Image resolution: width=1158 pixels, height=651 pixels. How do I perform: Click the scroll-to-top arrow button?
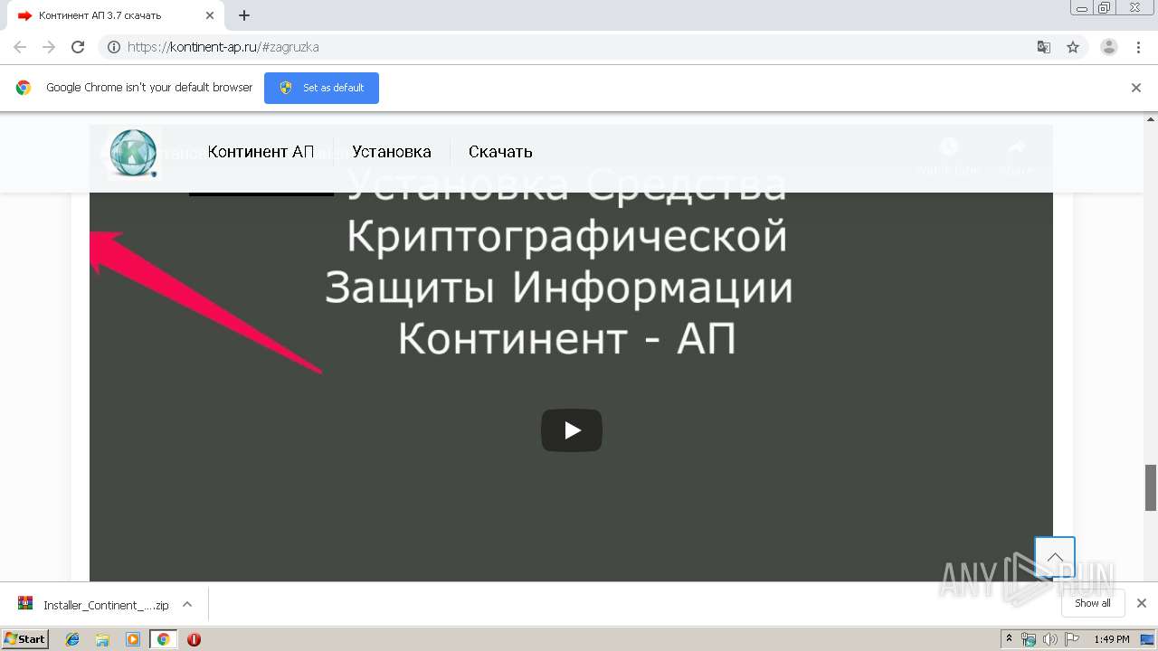click(x=1055, y=557)
